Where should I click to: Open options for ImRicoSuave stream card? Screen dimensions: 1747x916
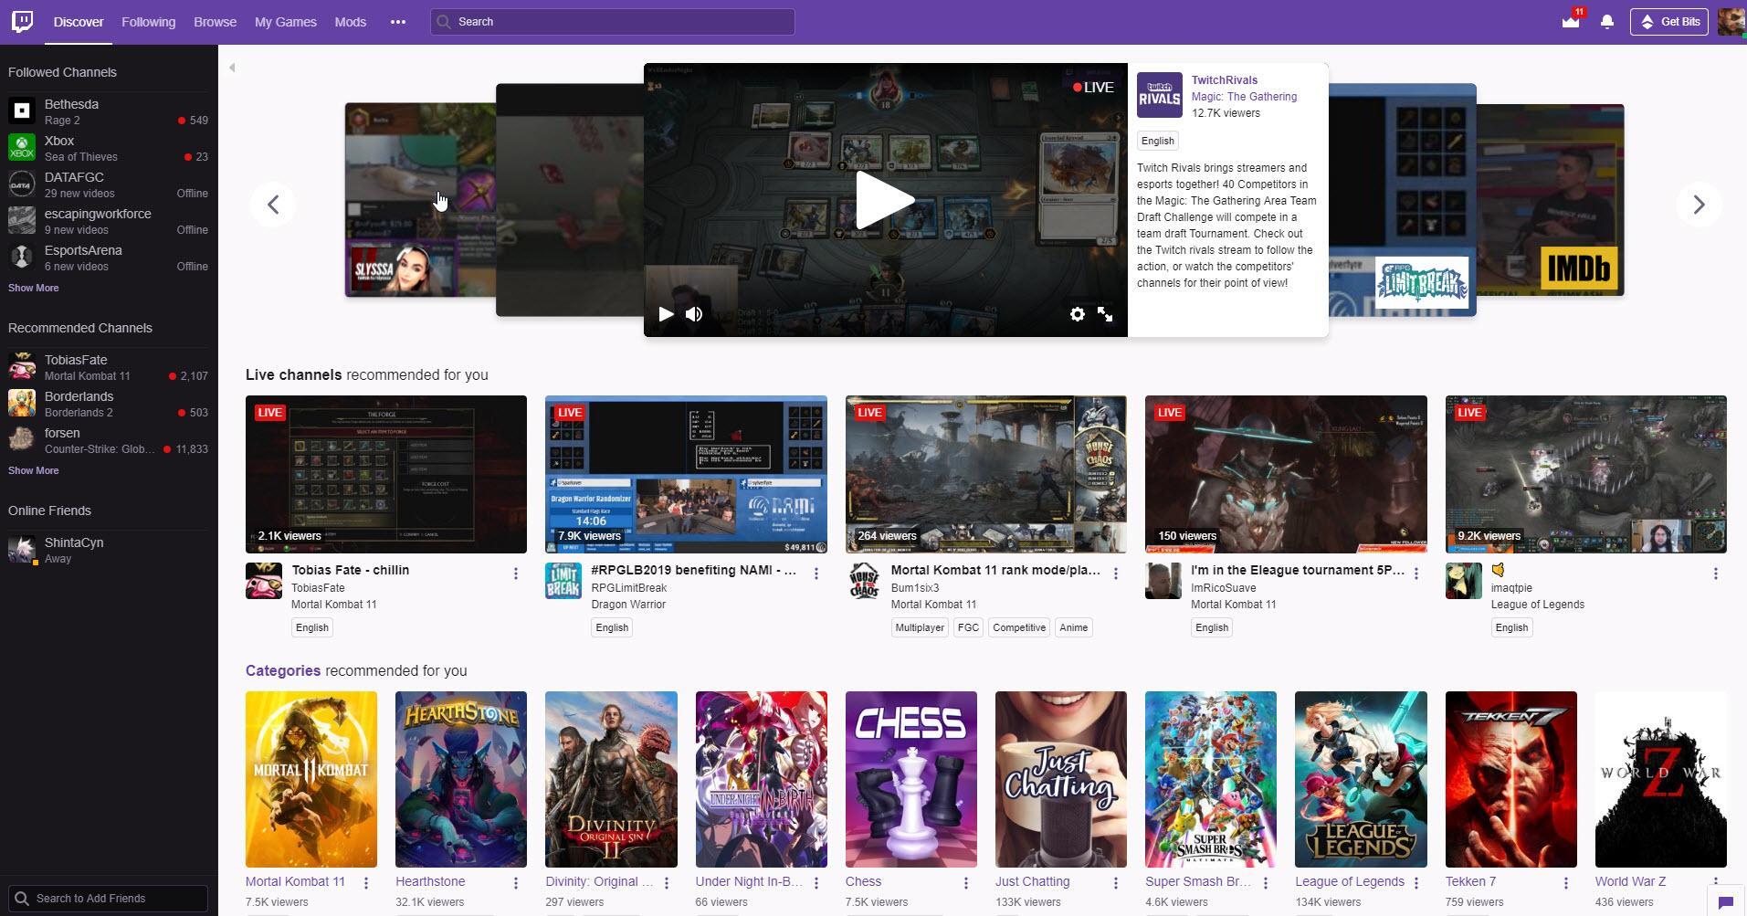point(1416,574)
